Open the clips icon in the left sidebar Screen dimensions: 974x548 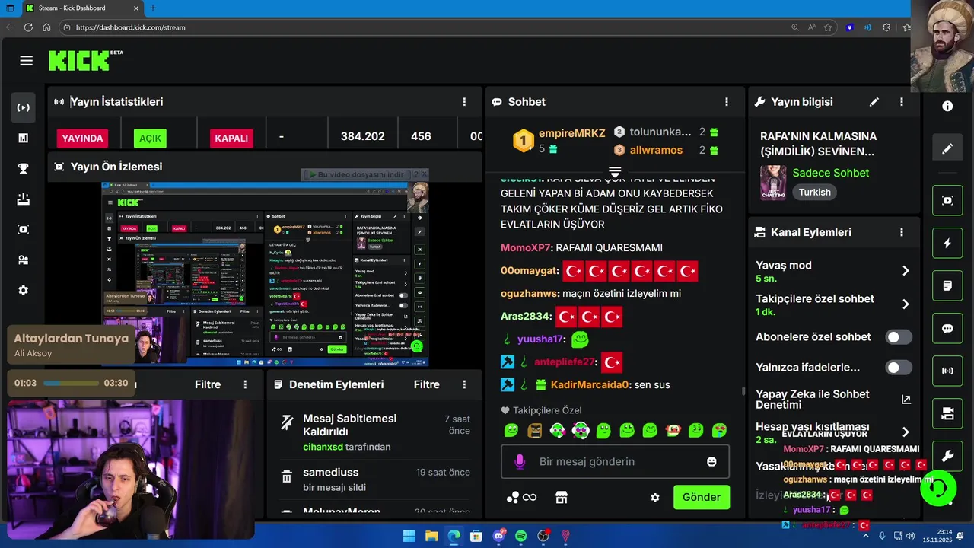[24, 229]
